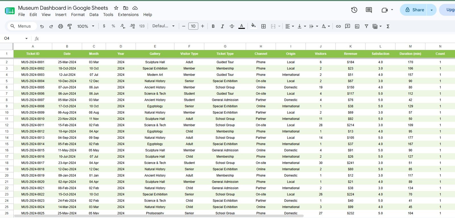Click the Redo icon
This screenshot has height=218, width=455.
51,26
